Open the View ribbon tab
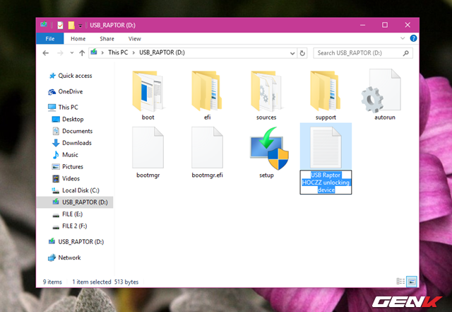452x312 pixels. pyautogui.click(x=135, y=39)
